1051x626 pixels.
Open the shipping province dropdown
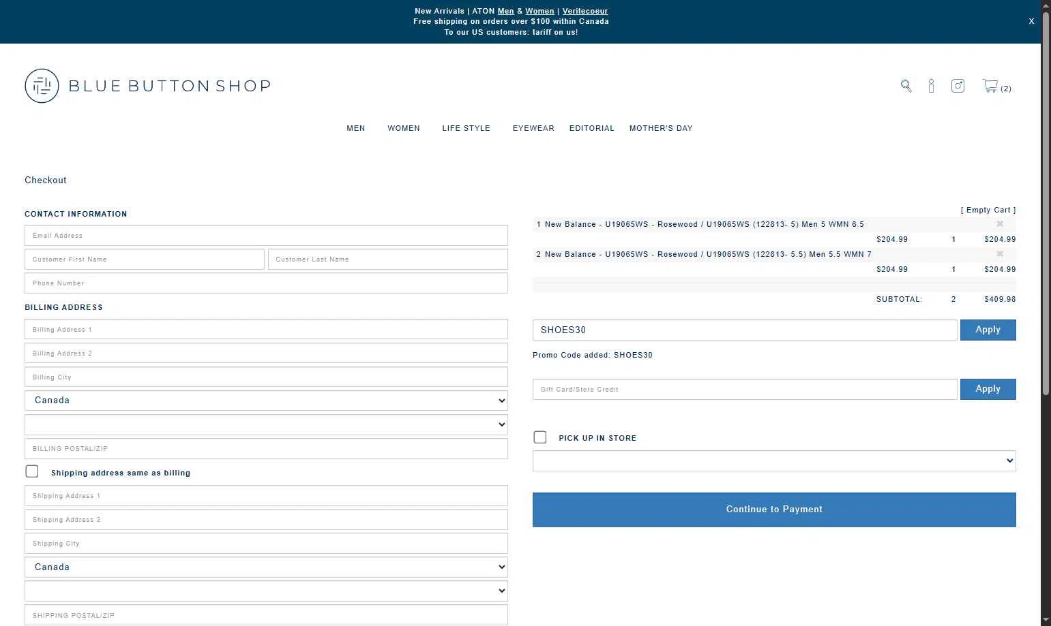tap(266, 591)
